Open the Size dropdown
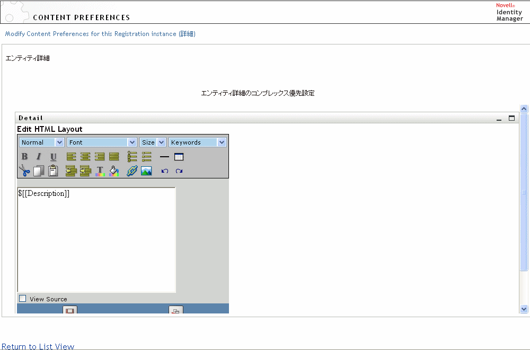The height and width of the screenshot is (350, 530). [153, 142]
